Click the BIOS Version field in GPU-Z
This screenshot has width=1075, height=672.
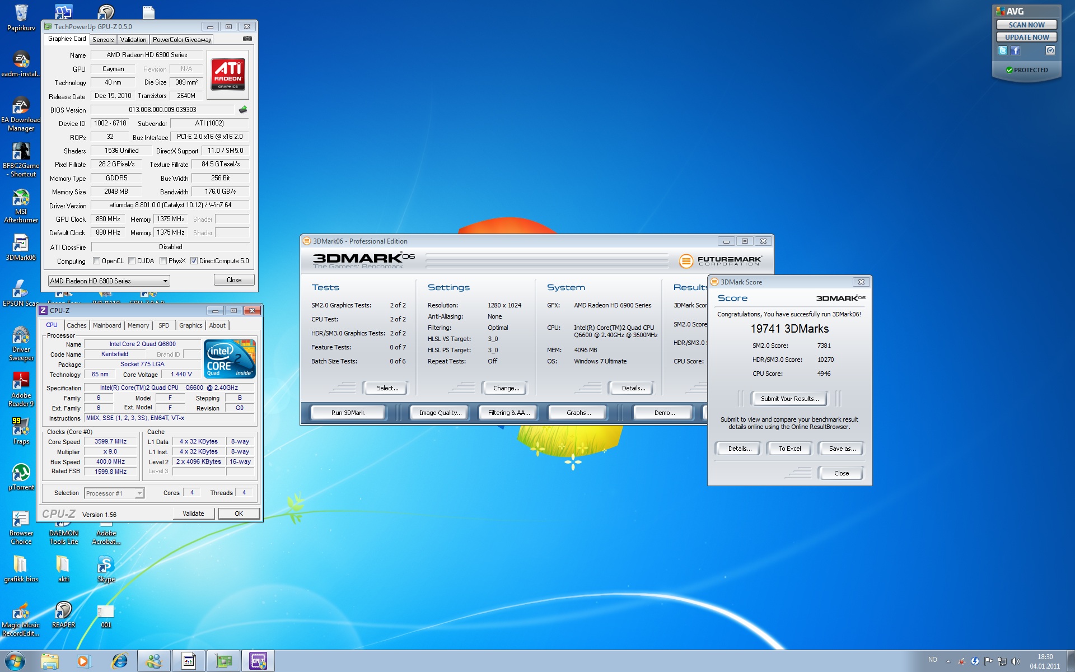coord(162,110)
